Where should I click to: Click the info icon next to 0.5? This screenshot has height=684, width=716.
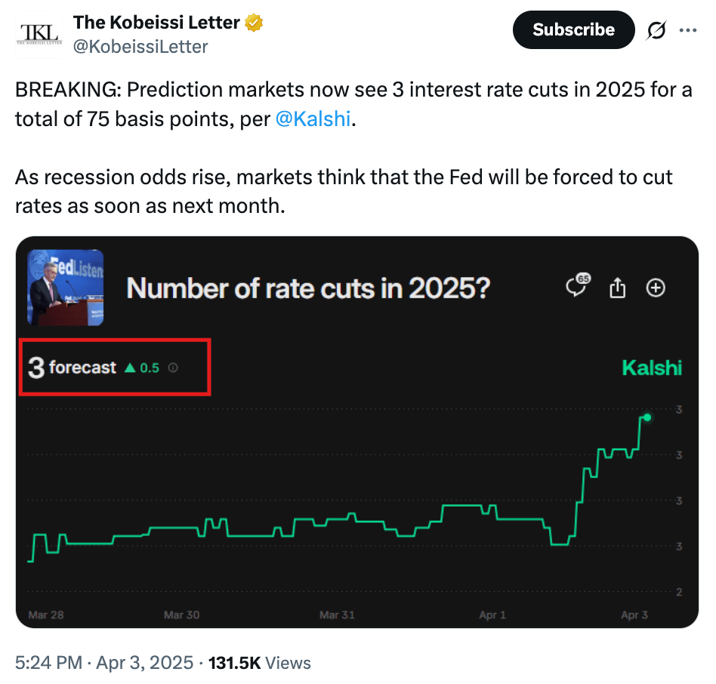coord(173,368)
